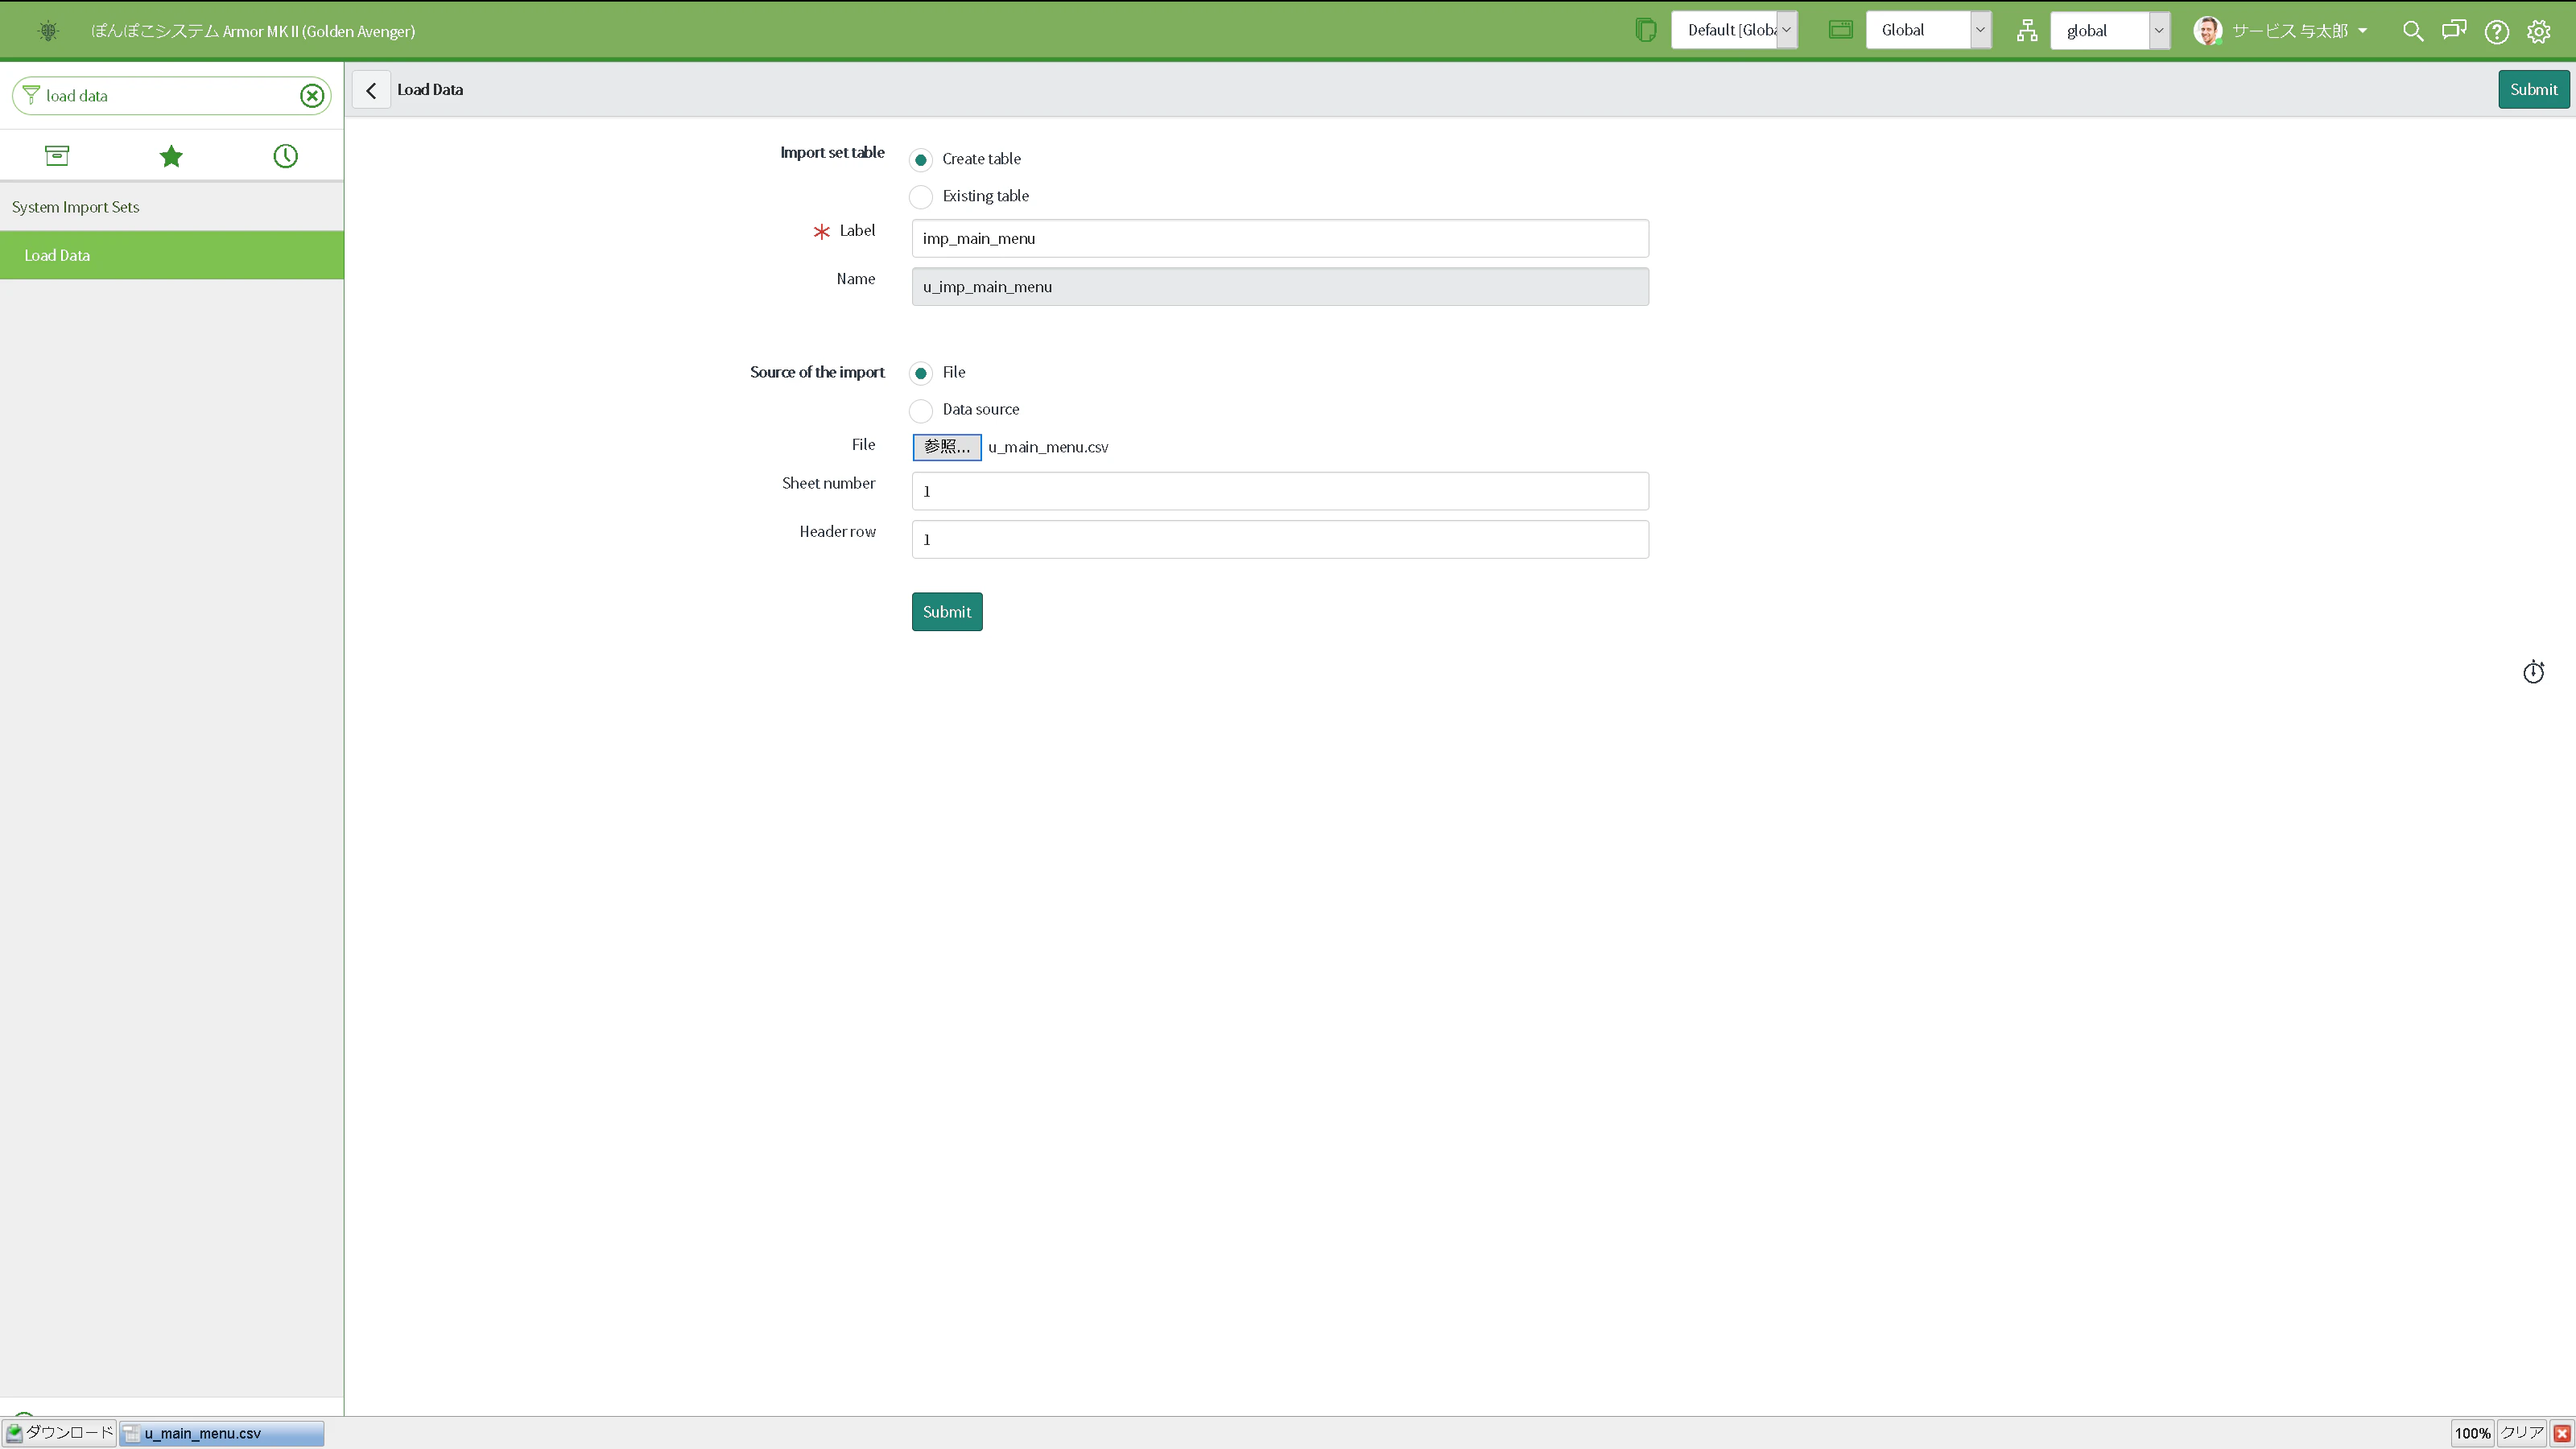Click the 100% zoom level indicator

tap(2472, 1433)
